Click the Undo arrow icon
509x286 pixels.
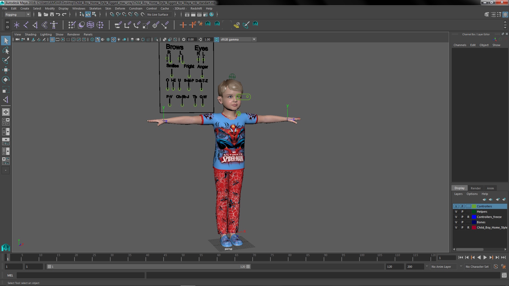(58, 14)
